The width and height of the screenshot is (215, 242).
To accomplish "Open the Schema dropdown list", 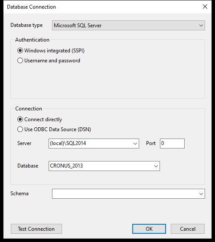I will pos(128,194).
